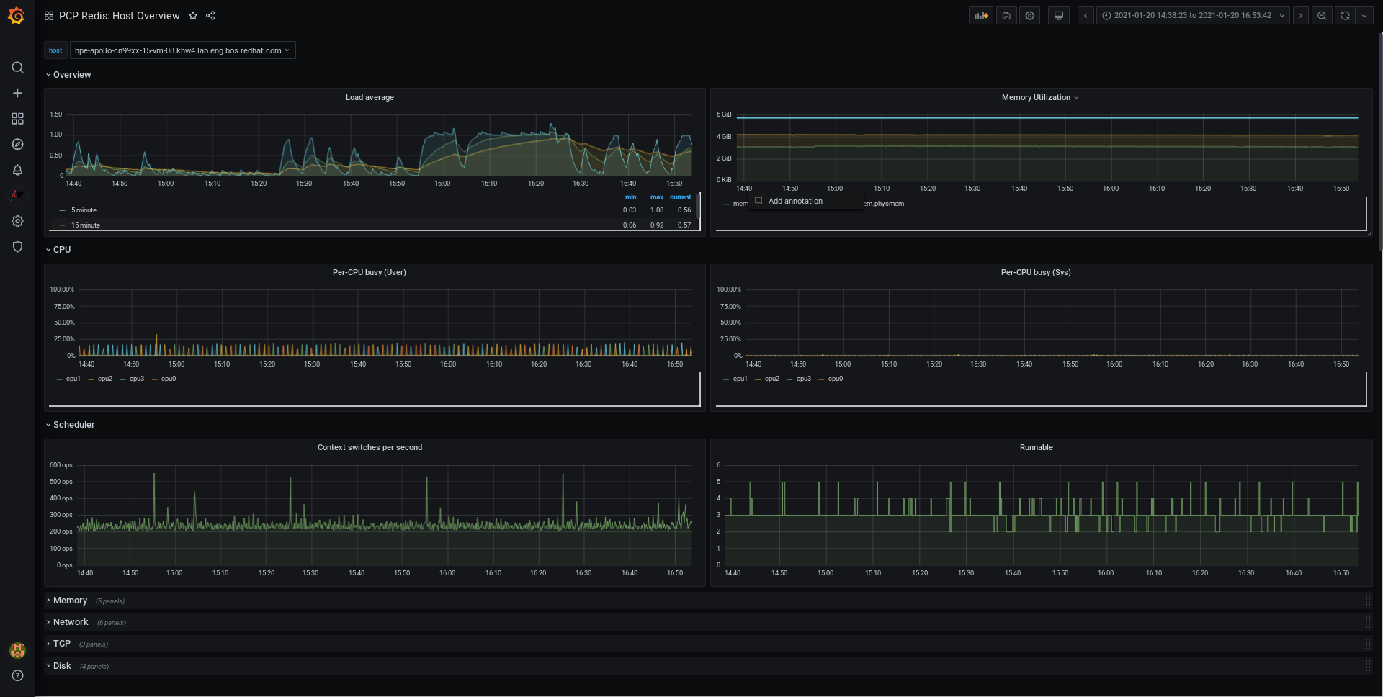Toggle cpu1 series in Sys CPU legend
The width and height of the screenshot is (1383, 697).
pos(740,379)
